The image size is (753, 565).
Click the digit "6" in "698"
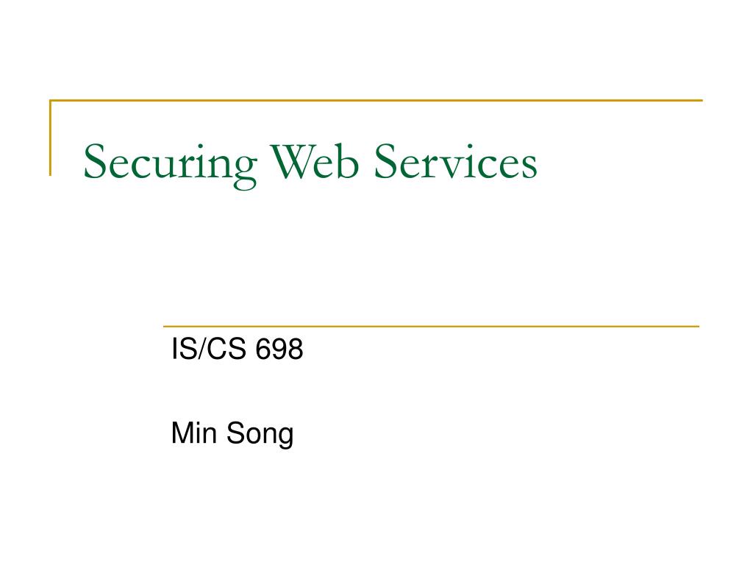click(263, 348)
